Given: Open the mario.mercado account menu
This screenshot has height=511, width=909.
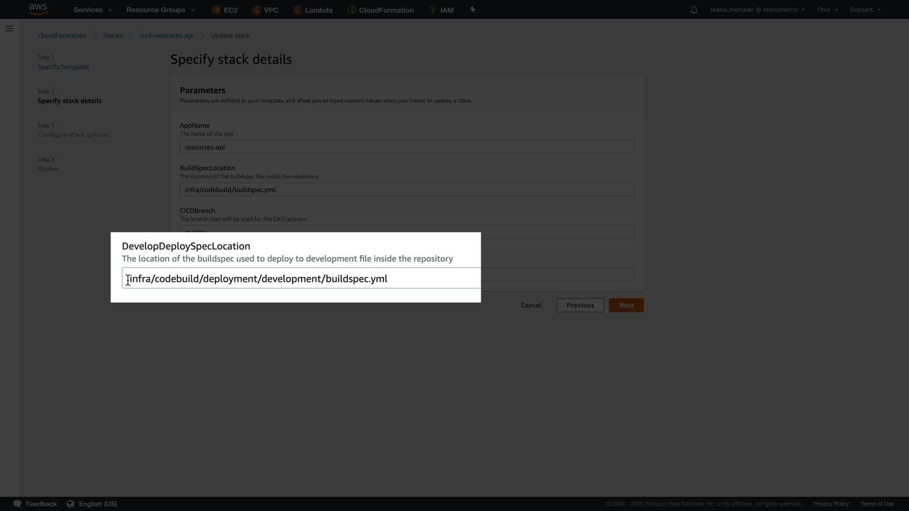Looking at the screenshot, I should pyautogui.click(x=757, y=10).
